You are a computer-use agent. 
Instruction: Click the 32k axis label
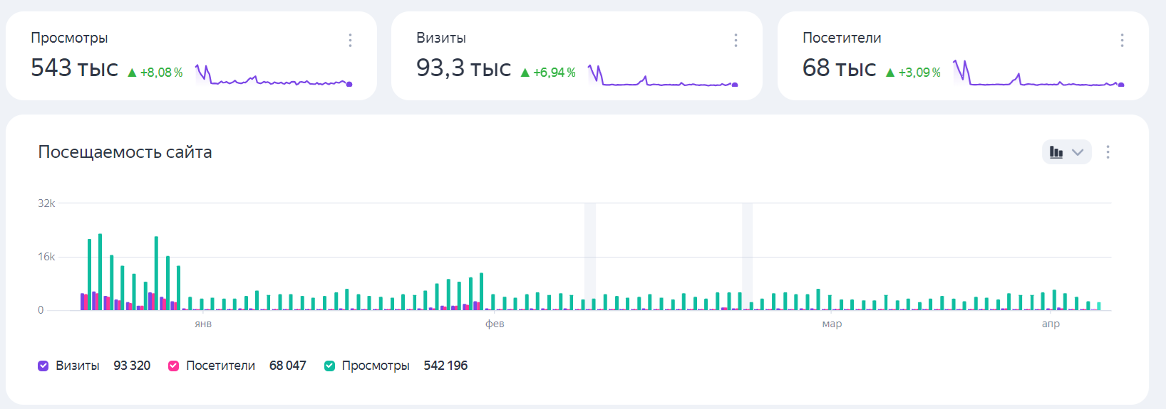tap(46, 203)
